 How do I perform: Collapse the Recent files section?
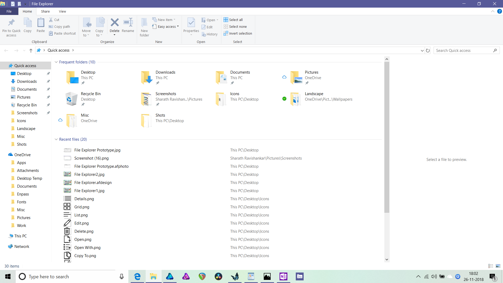coord(56,139)
